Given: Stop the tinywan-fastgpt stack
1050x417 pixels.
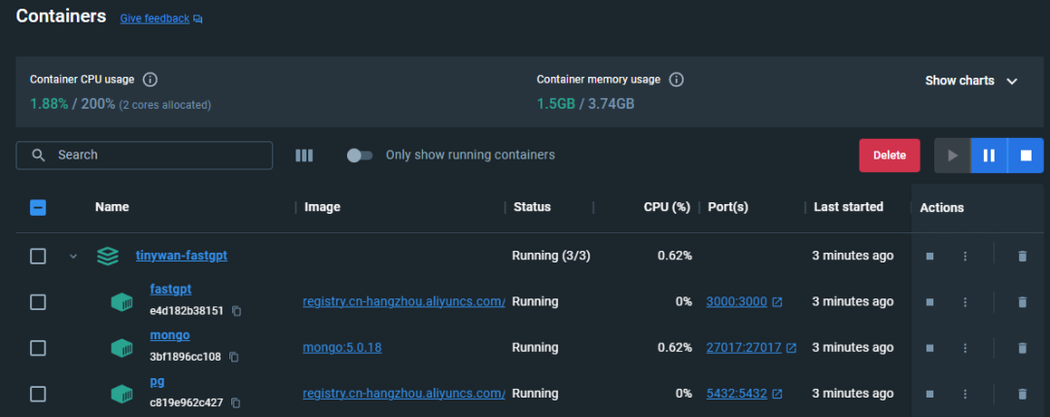Looking at the screenshot, I should [x=929, y=256].
